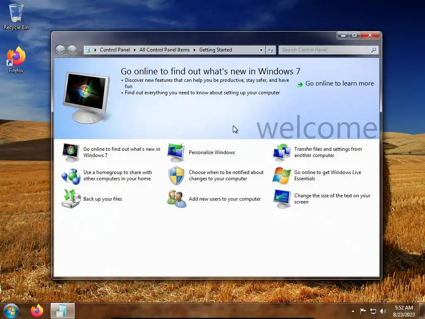Click the Windows 7 monitor icon in list
The height and width of the screenshot is (319, 425).
[x=71, y=152]
